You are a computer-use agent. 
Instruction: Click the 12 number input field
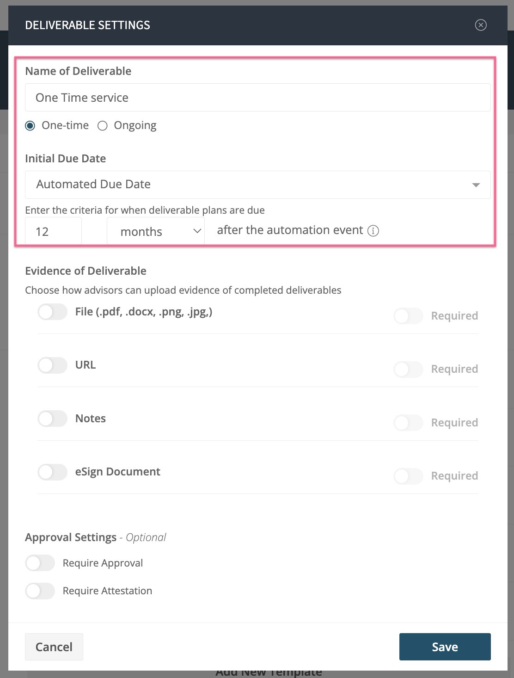[53, 231]
